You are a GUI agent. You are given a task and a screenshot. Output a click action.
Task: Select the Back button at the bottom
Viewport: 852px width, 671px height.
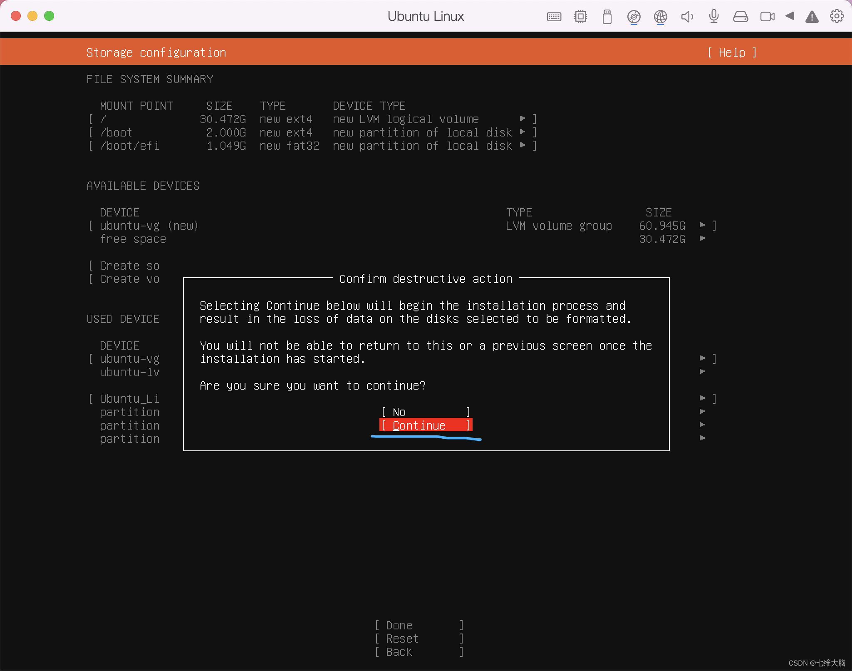[x=419, y=652]
